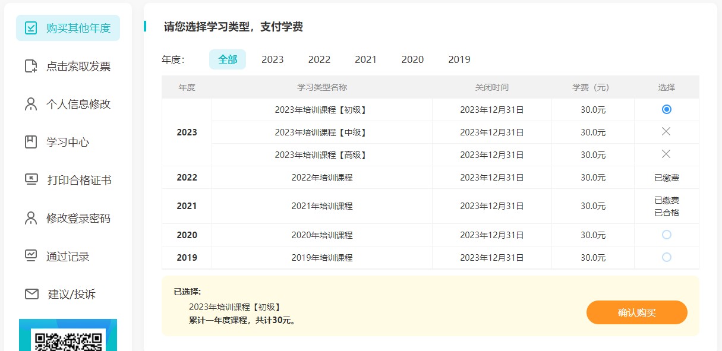Click the 点击索取发票 invoice icon
This screenshot has height=351, width=722.
[30, 66]
